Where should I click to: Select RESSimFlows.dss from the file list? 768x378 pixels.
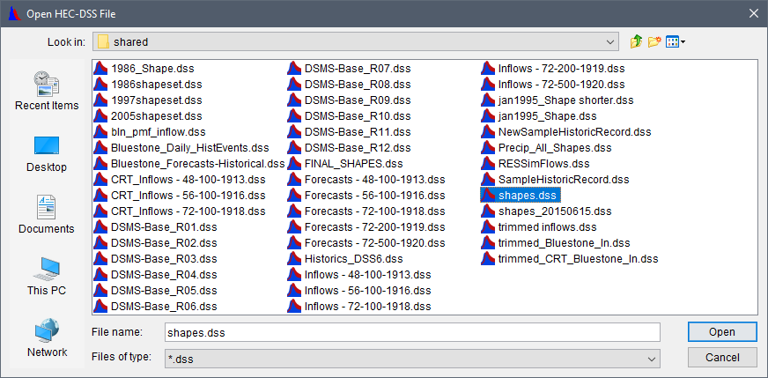click(x=543, y=164)
